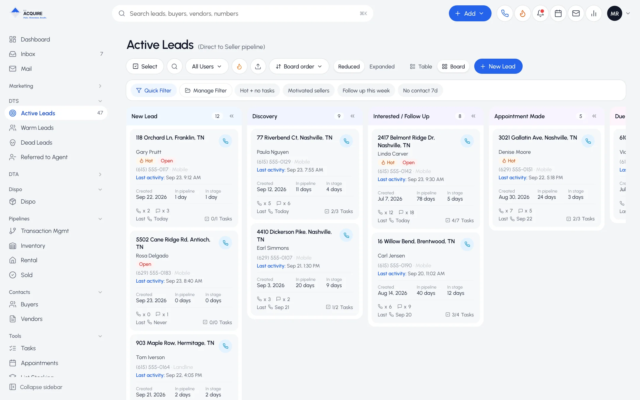The height and width of the screenshot is (400, 640).
Task: Open the mail envelope icon in top bar
Action: coord(576,13)
